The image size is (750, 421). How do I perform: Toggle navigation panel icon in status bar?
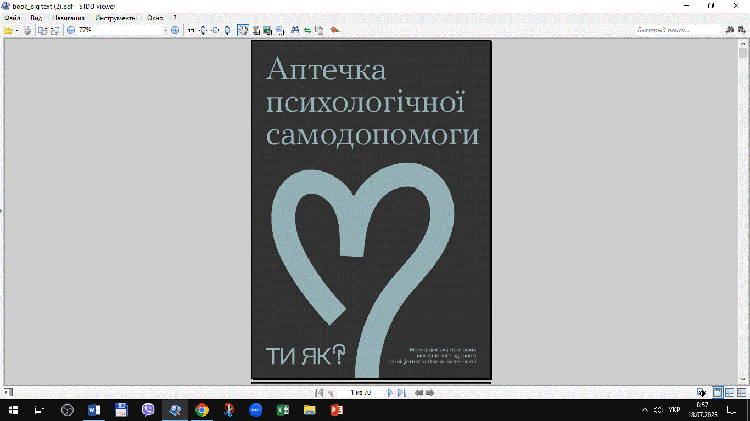[x=8, y=392]
